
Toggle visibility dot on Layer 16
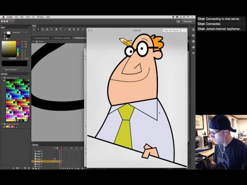tap(55, 154)
